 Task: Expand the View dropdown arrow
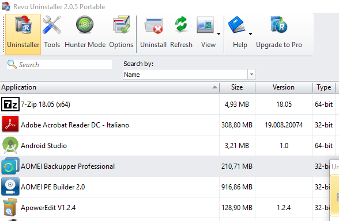coord(219,34)
